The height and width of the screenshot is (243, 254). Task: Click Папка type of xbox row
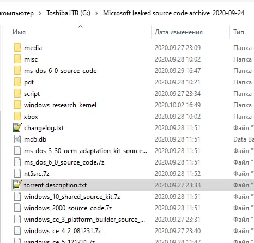(243, 117)
